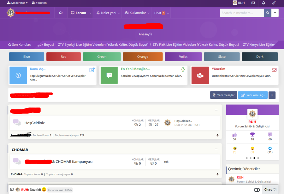Click the paintbrush style chooser icon
The width and height of the screenshot is (284, 194).
274,3
